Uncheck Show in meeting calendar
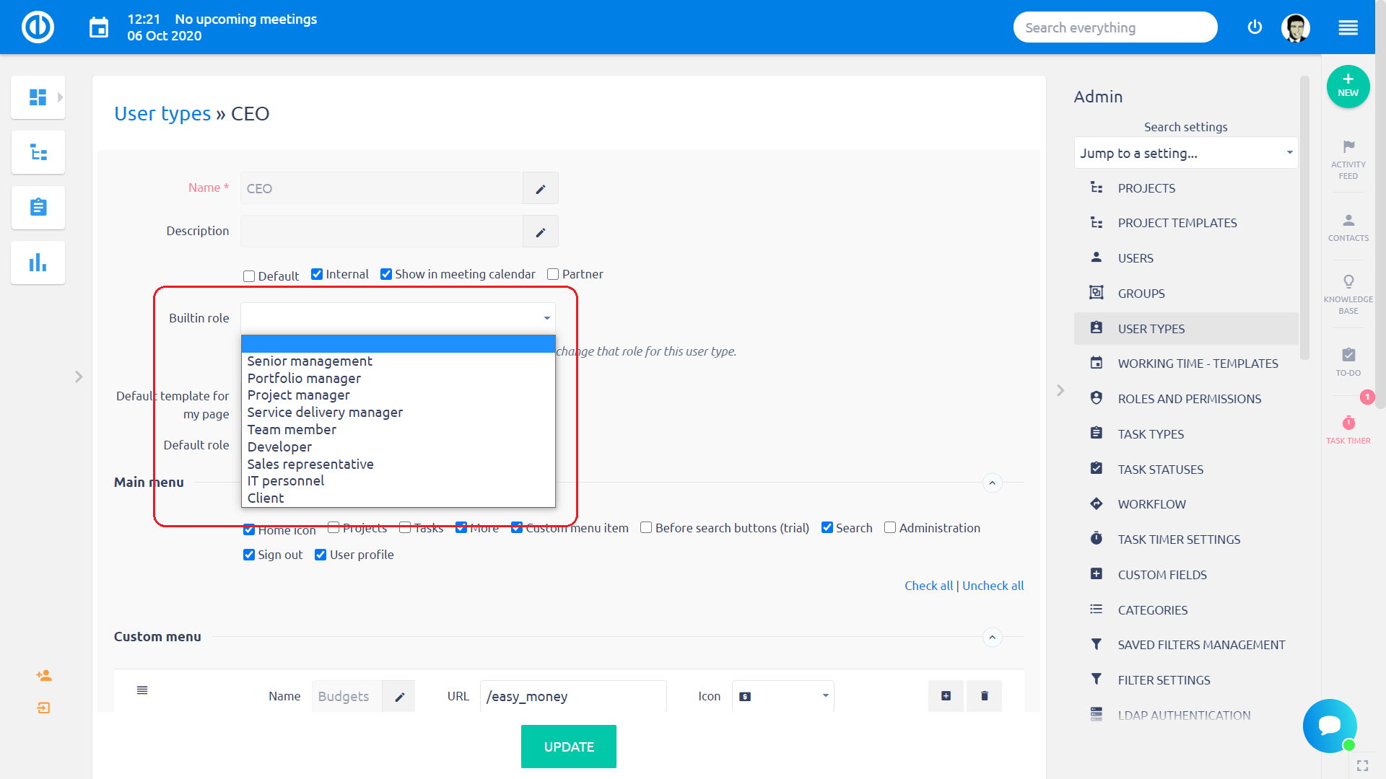 [386, 274]
